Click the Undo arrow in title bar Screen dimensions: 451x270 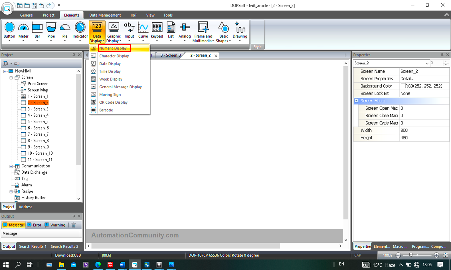coord(42,5)
